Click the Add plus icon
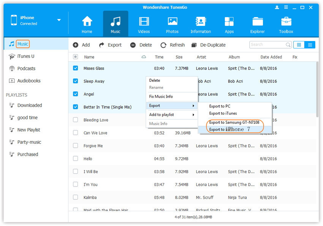The width and height of the screenshot is (323, 226). pyautogui.click(x=76, y=45)
